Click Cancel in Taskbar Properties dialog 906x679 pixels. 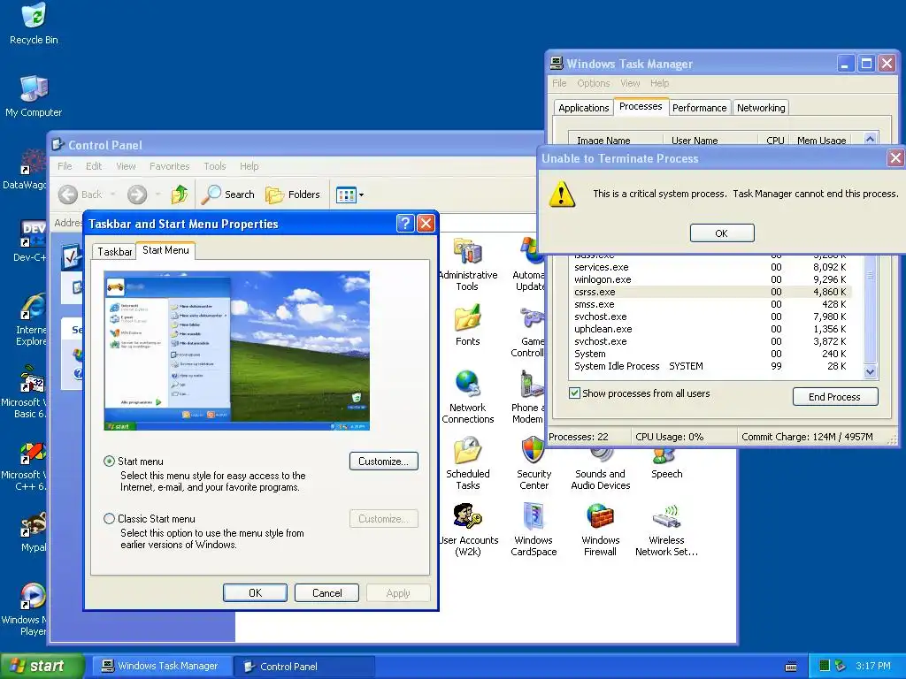327,593
